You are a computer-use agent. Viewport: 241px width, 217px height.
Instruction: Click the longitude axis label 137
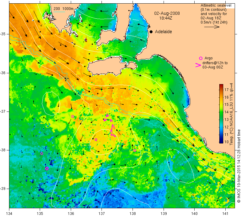click(102, 214)
